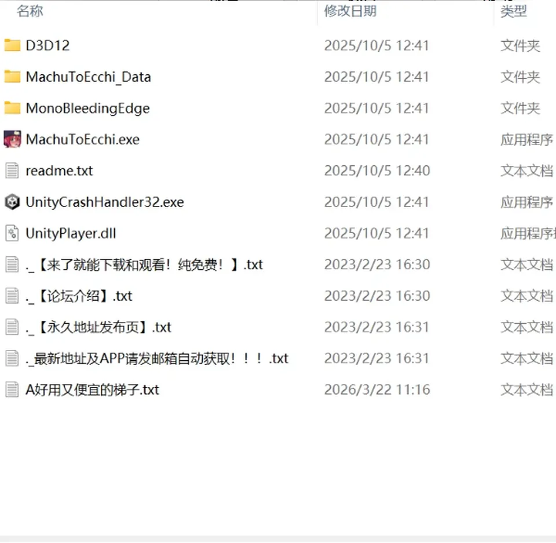Click the icon of A好用又便宜的梯子.txt
Viewport: 556px width, 543px height.
tap(12, 390)
